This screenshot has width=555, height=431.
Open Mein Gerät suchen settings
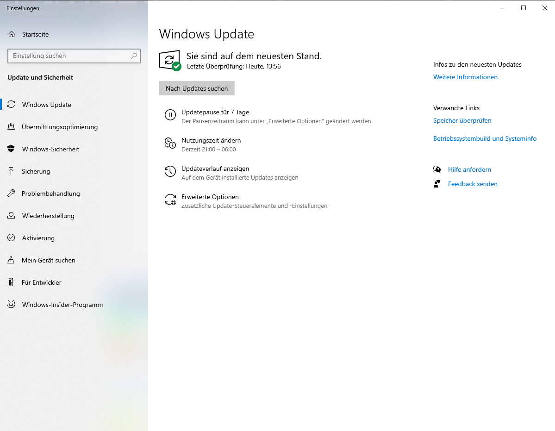pos(74,260)
